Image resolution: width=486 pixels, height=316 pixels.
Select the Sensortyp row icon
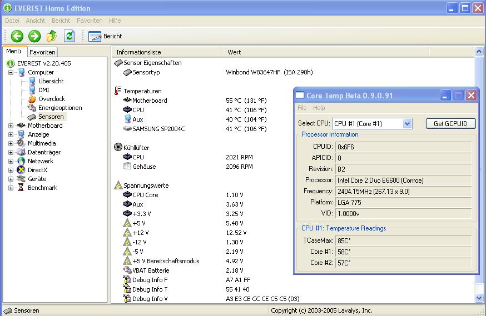click(127, 72)
